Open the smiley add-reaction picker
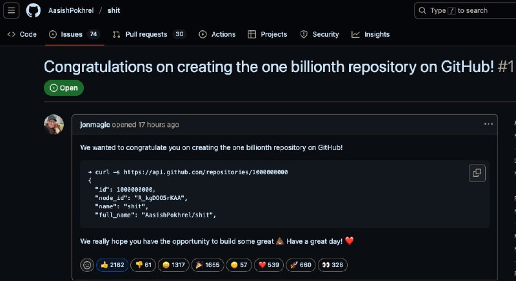 pyautogui.click(x=87, y=265)
